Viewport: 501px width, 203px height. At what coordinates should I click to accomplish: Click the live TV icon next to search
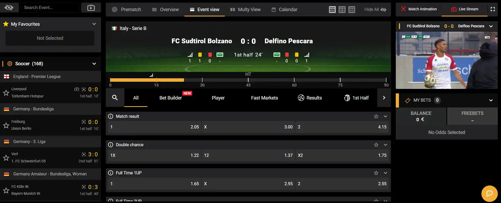[x=91, y=8]
